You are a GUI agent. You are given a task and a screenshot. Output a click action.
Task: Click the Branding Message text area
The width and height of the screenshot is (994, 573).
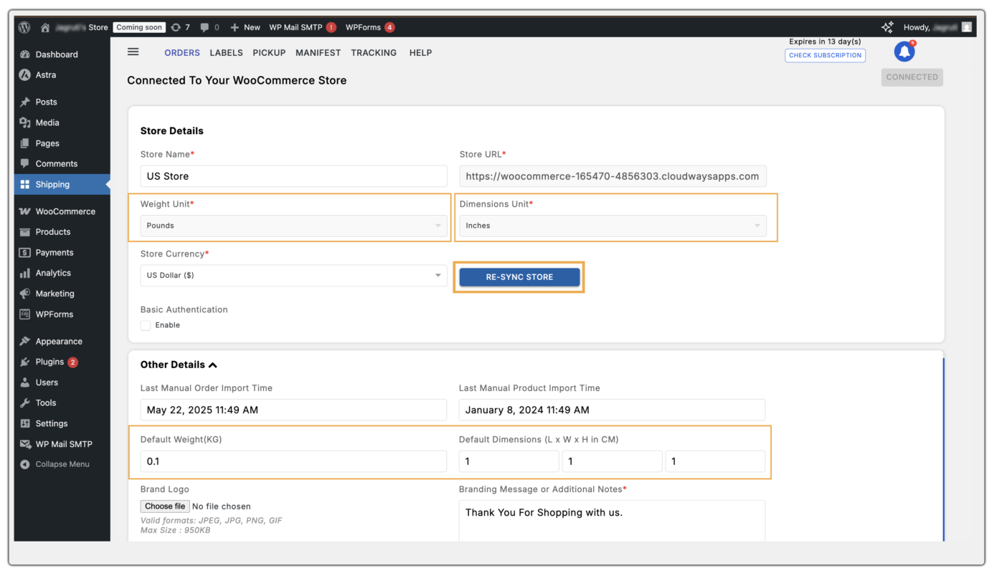[612, 521]
